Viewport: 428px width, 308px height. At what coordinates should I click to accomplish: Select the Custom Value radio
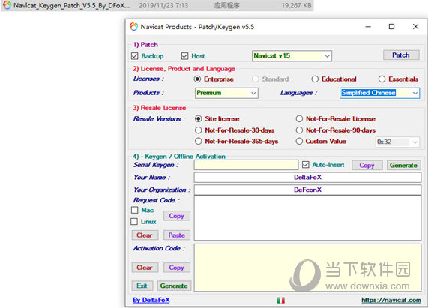[x=299, y=142]
